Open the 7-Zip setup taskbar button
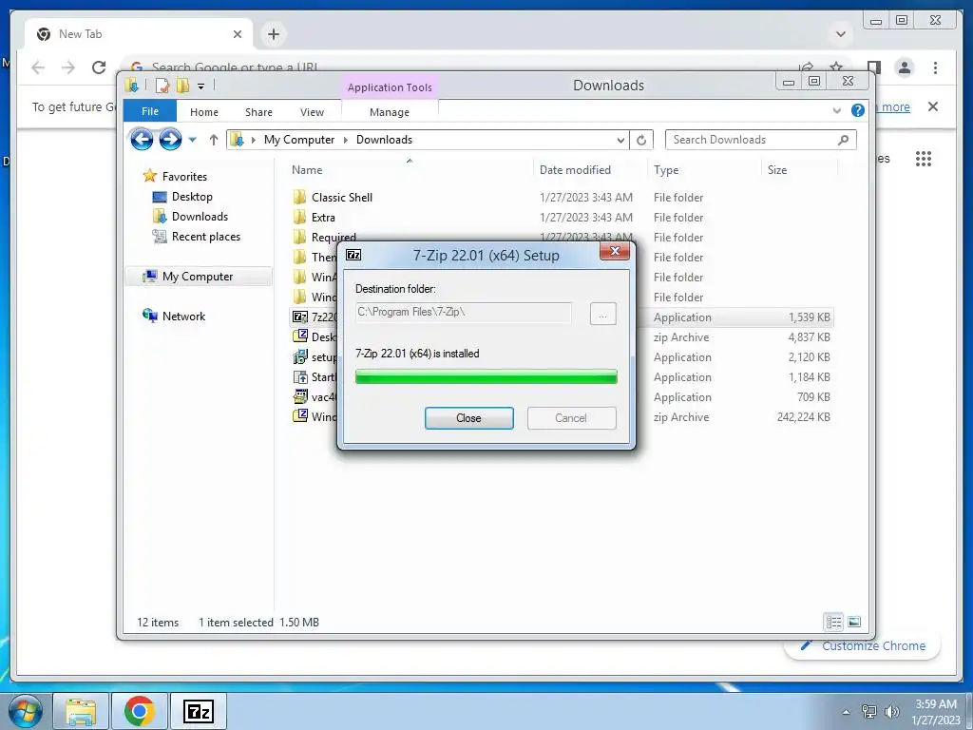This screenshot has height=730, width=973. tap(198, 711)
